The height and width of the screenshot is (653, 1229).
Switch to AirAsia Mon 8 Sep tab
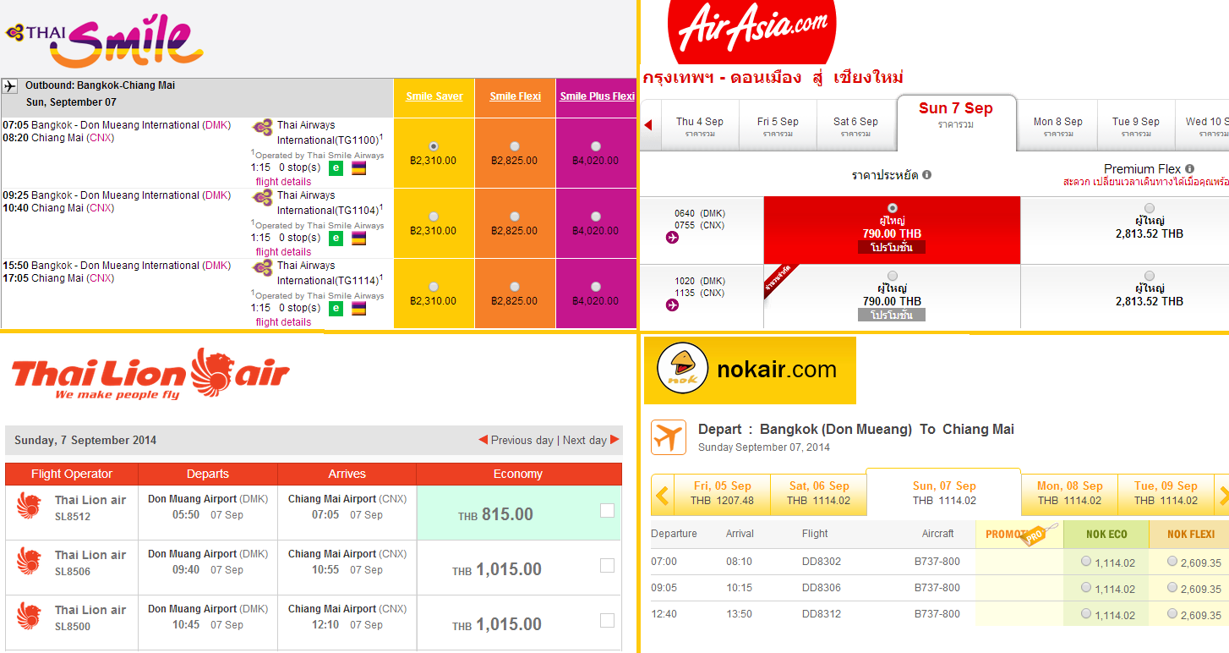[1057, 126]
